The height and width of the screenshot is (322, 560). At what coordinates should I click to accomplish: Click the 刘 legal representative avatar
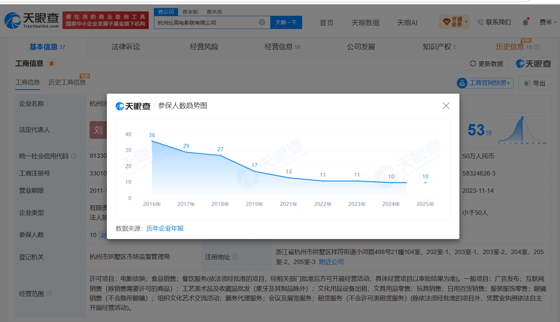[x=98, y=130]
